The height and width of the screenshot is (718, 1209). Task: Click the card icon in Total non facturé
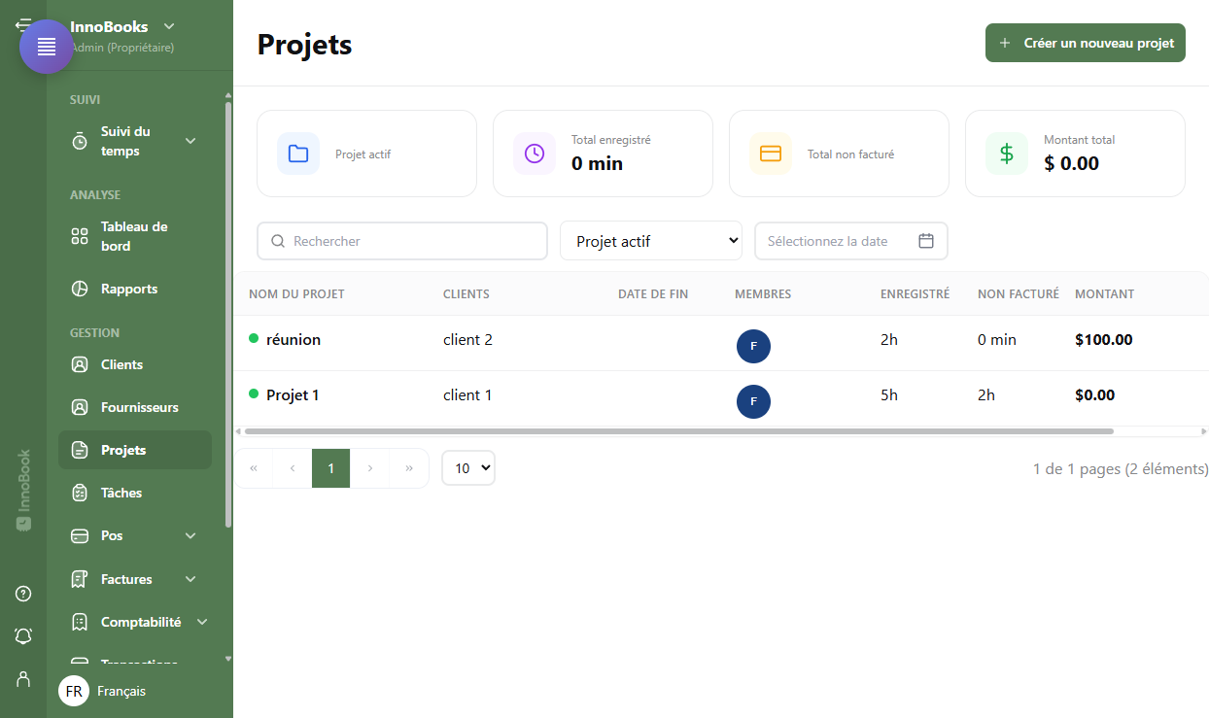point(771,154)
